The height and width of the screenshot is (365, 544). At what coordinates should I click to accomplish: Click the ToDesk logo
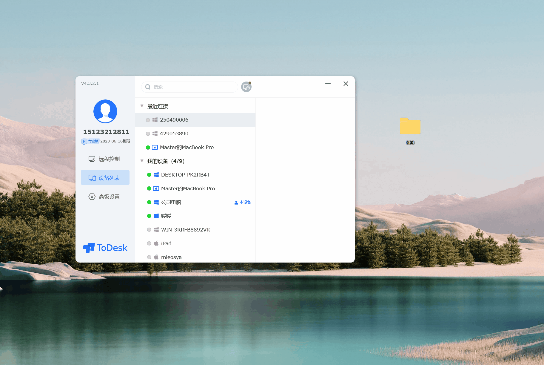[105, 248]
